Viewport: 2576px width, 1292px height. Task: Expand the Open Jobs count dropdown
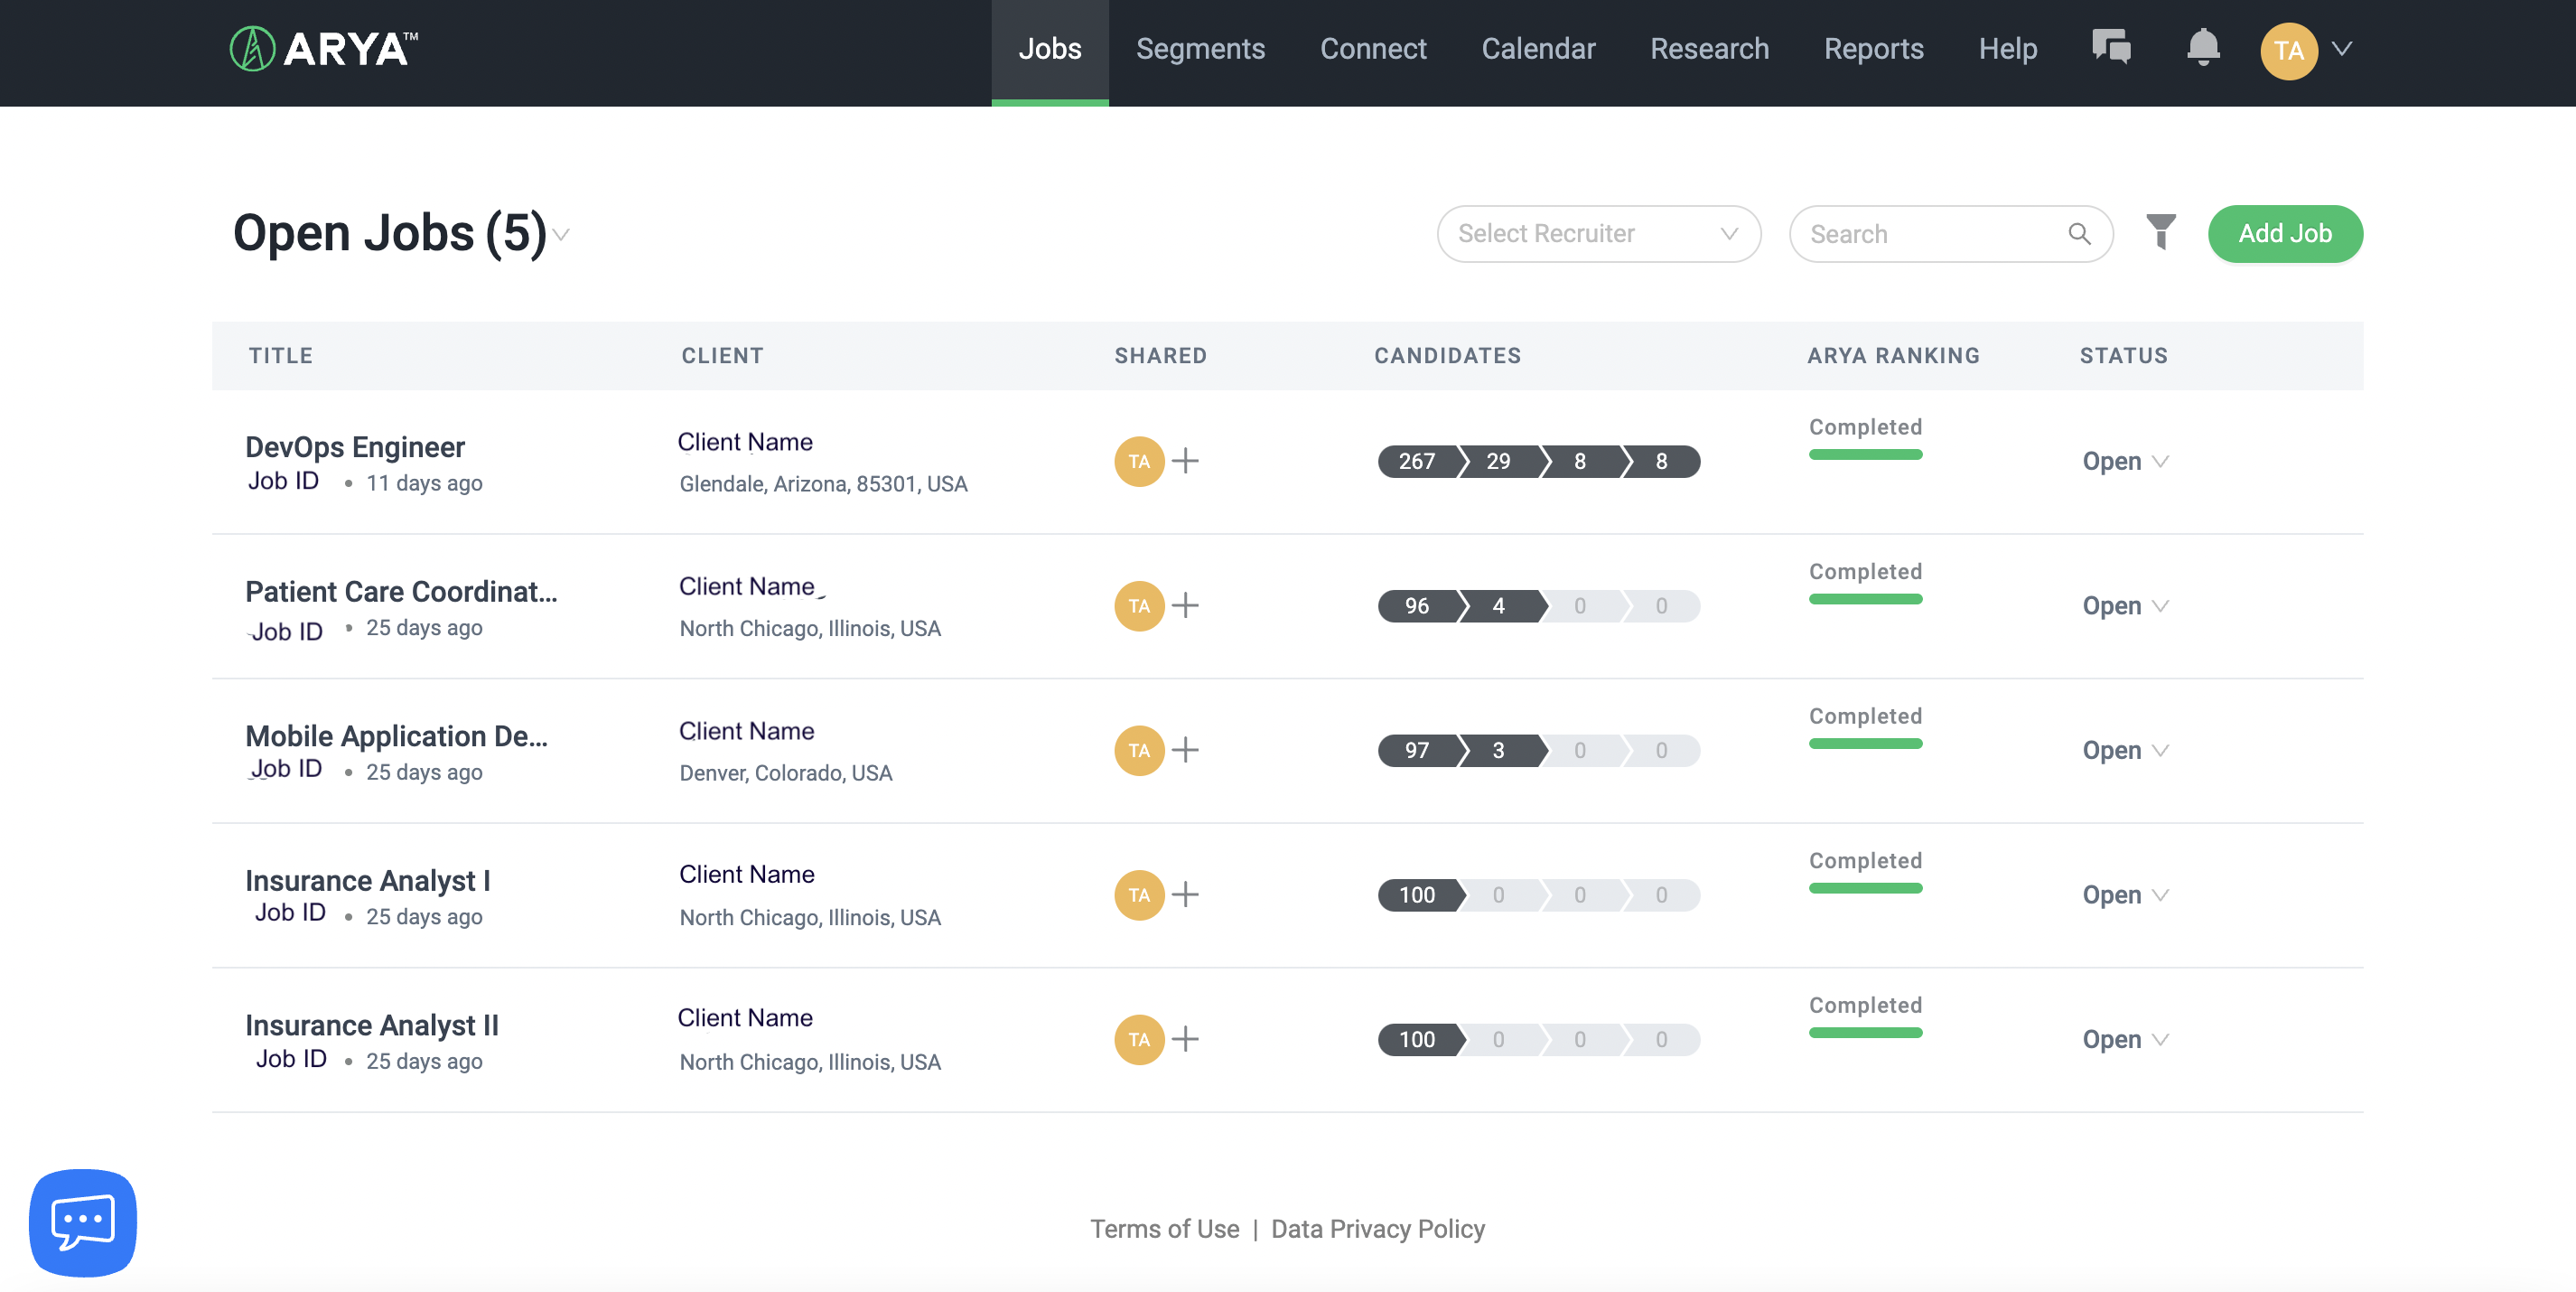pos(562,237)
